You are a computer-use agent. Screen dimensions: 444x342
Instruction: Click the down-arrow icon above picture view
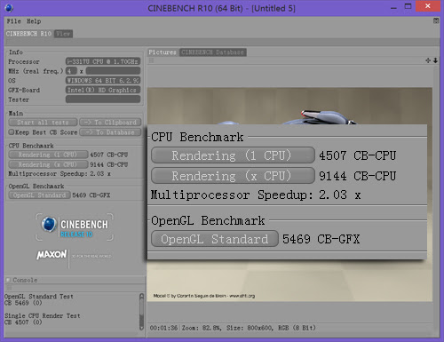tap(435, 60)
